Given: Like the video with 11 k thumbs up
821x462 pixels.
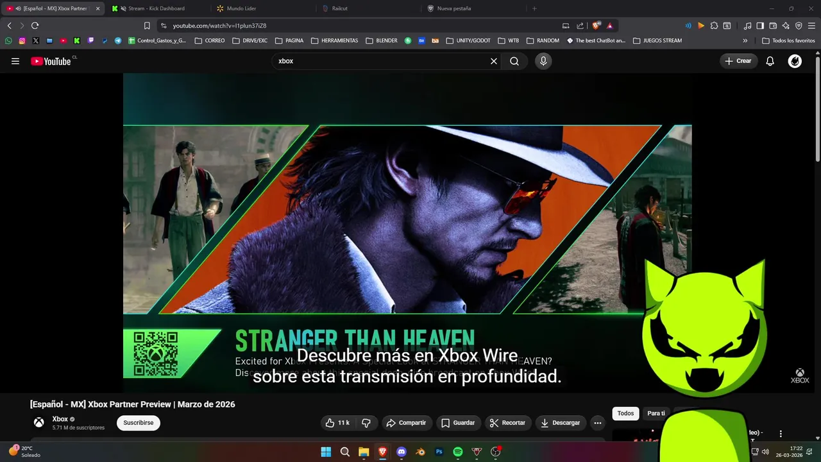Looking at the screenshot, I should (339, 423).
